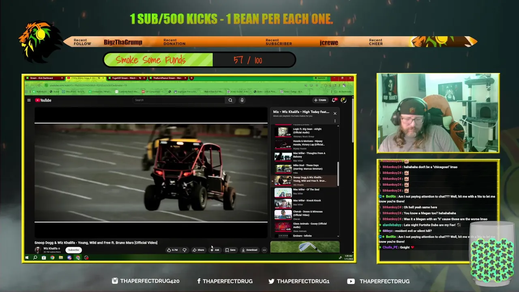The width and height of the screenshot is (519, 292).
Task: Close the Mix playlist panel
Action: [x=335, y=113]
